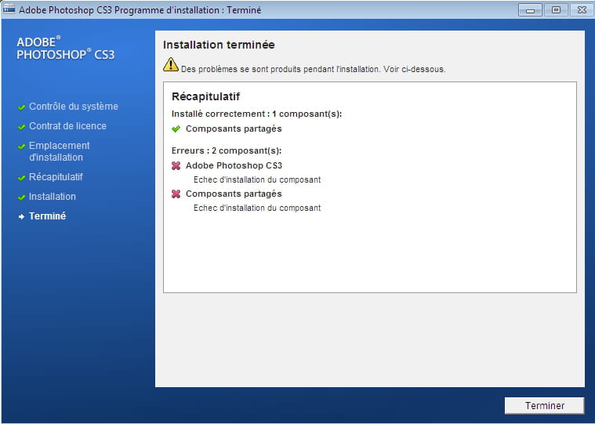Click the yellow warning triangle icon
Screen dimensions: 595x424
(171, 64)
